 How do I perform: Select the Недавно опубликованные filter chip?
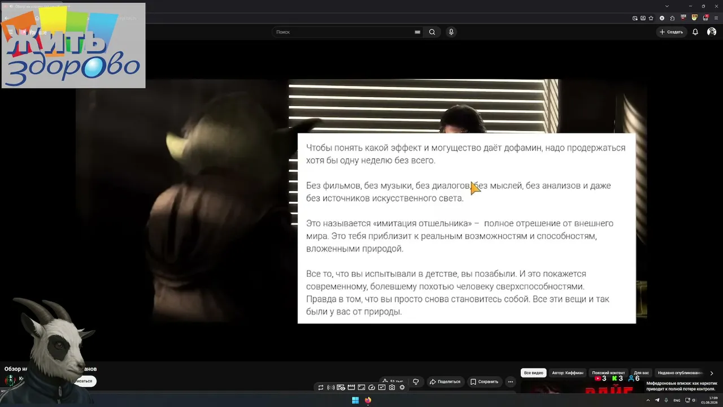coord(680,373)
